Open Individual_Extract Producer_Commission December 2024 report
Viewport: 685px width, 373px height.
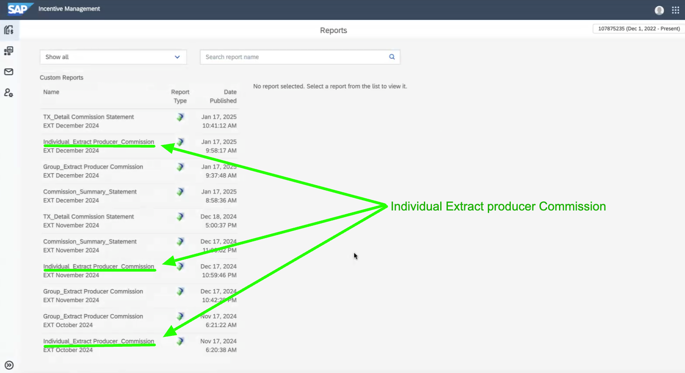pos(98,142)
